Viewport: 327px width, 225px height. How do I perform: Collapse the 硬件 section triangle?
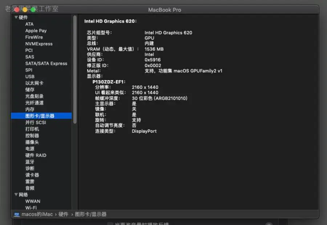tap(16, 17)
